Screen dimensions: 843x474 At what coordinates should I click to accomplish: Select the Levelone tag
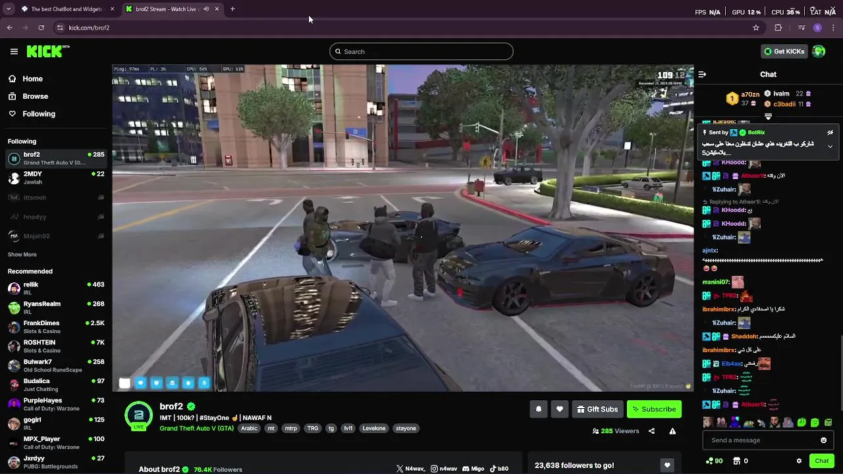click(x=374, y=429)
